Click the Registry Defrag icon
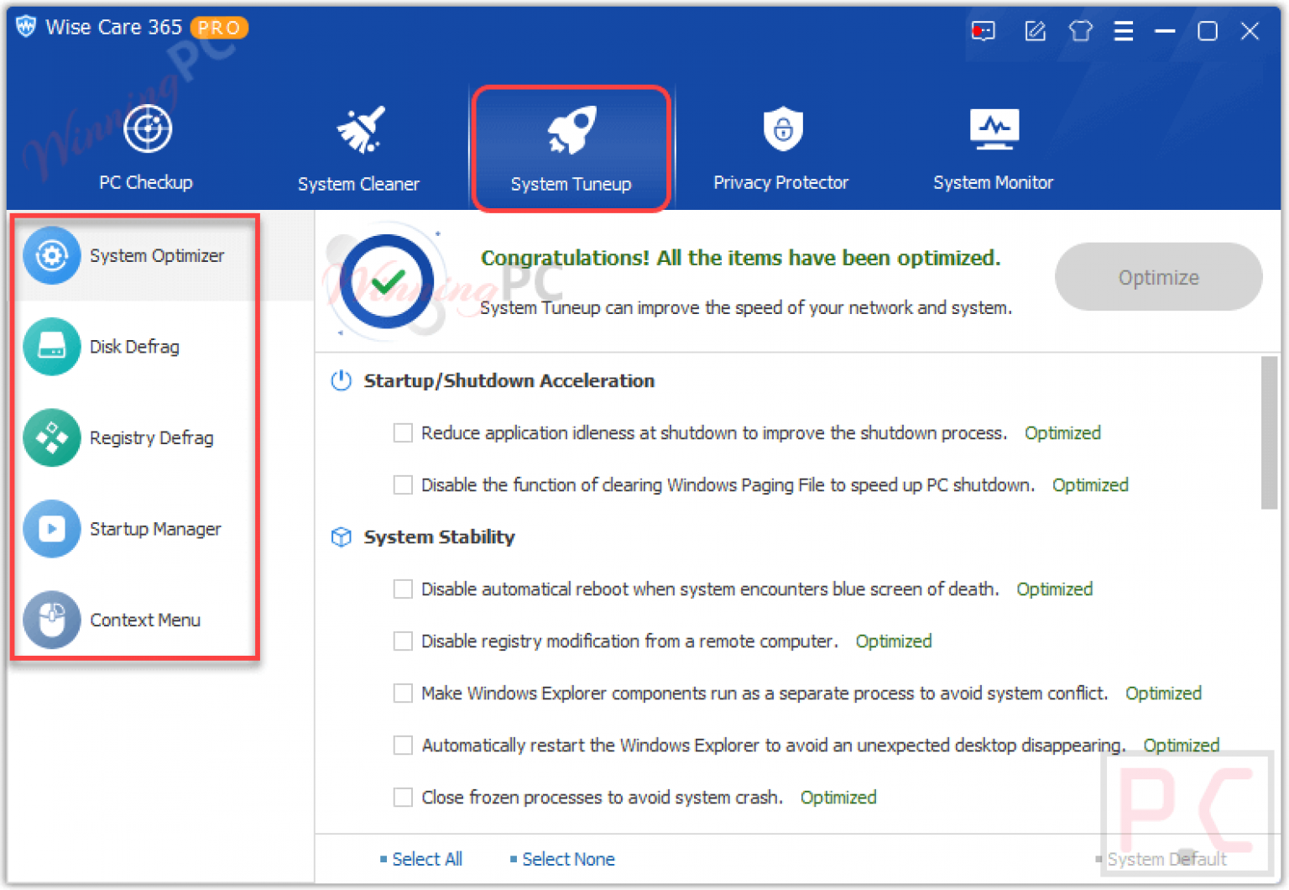The width and height of the screenshot is (1289, 890). click(x=52, y=437)
